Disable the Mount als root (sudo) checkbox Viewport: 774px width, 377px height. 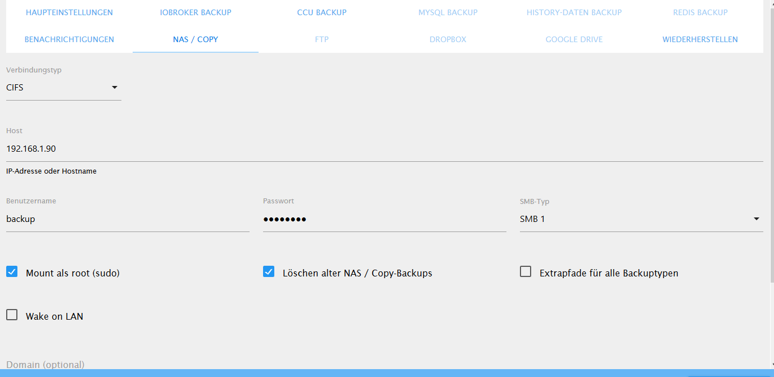tap(12, 271)
